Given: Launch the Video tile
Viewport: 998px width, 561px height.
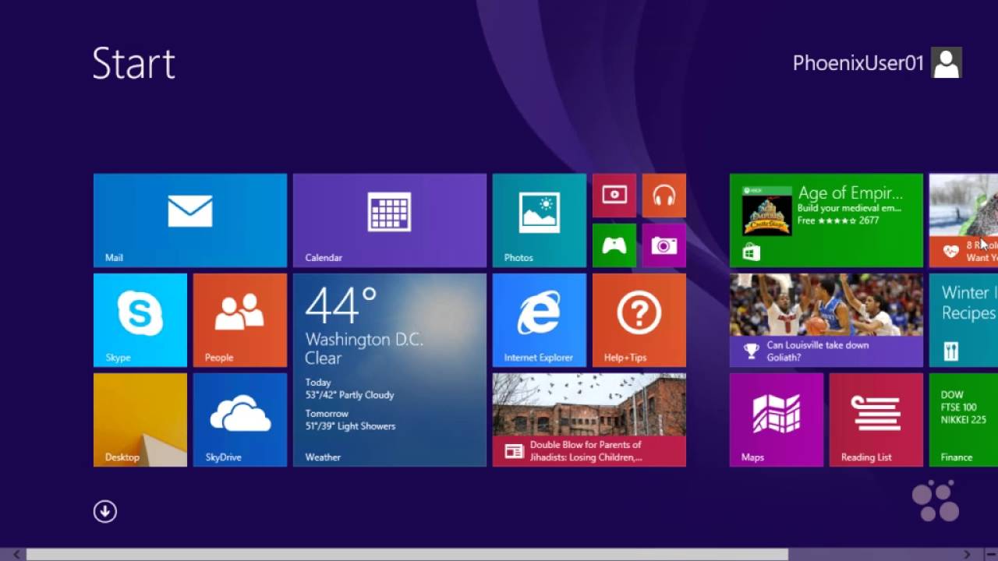Looking at the screenshot, I should pyautogui.click(x=614, y=196).
